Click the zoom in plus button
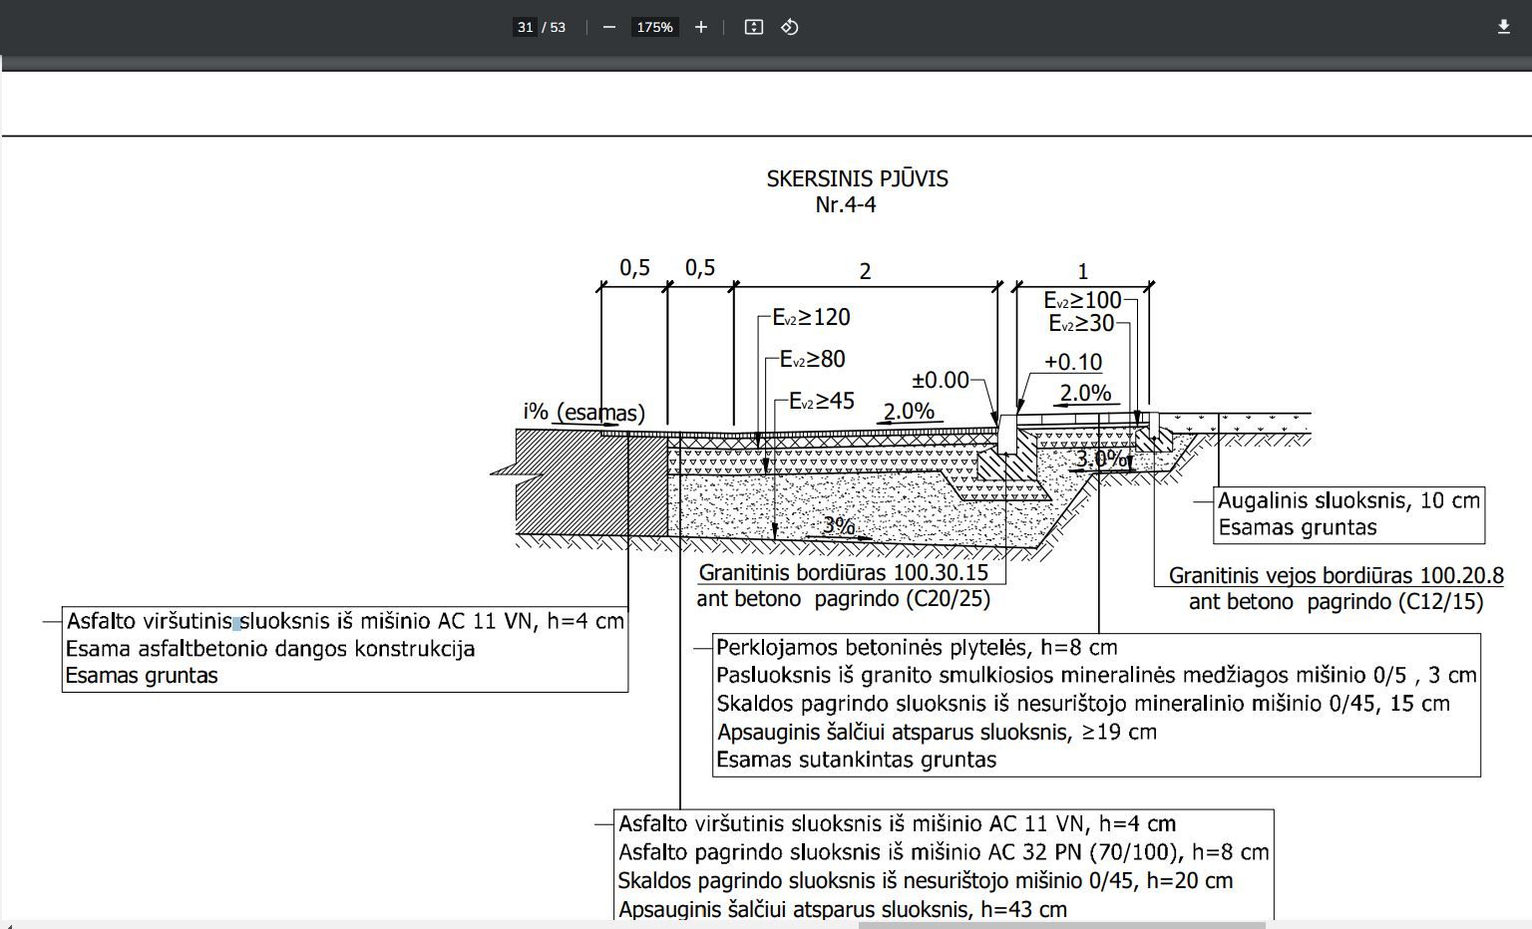This screenshot has width=1532, height=929. click(x=701, y=27)
